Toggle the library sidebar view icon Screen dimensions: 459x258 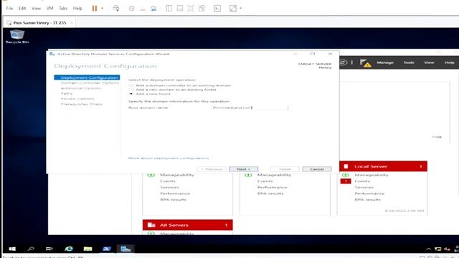[169, 9]
